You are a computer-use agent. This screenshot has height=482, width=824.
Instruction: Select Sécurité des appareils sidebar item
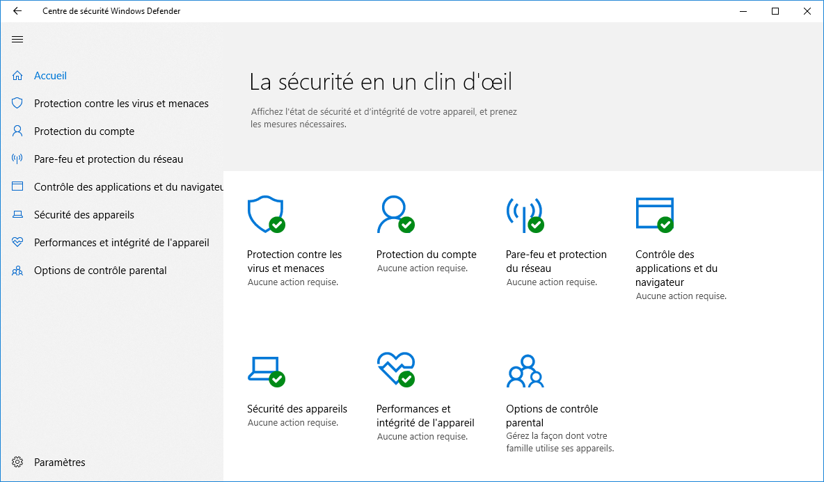click(84, 215)
